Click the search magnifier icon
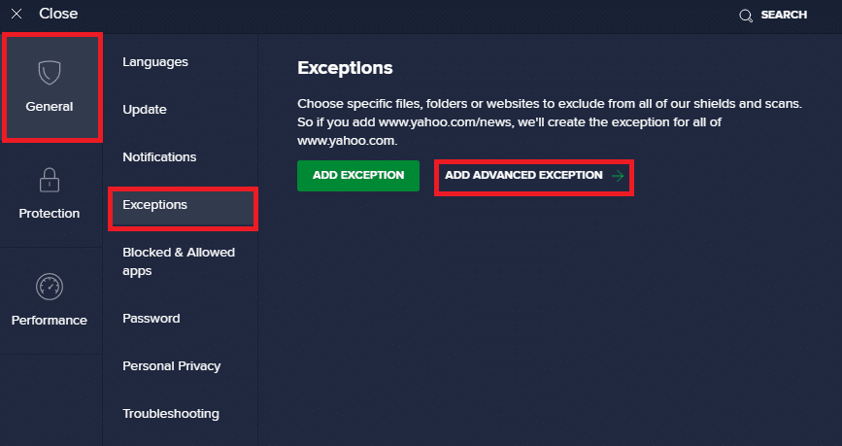 coord(746,16)
